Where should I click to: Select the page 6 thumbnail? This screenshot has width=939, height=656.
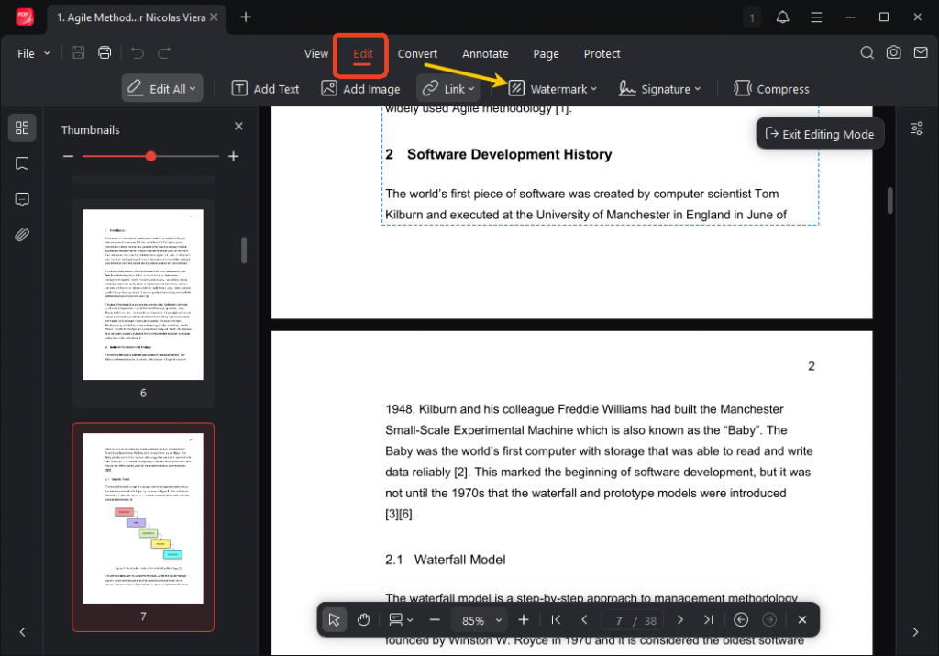[142, 294]
